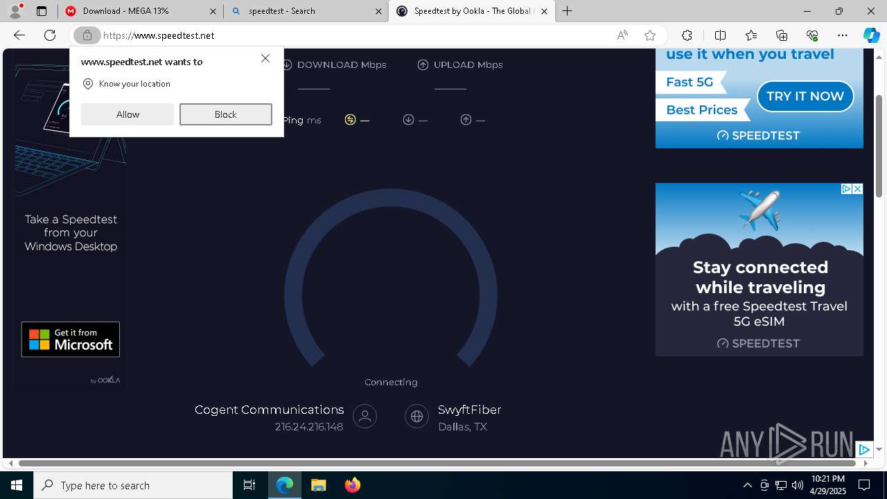887x499 pixels.
Task: View site information lock icon
Action: click(87, 35)
